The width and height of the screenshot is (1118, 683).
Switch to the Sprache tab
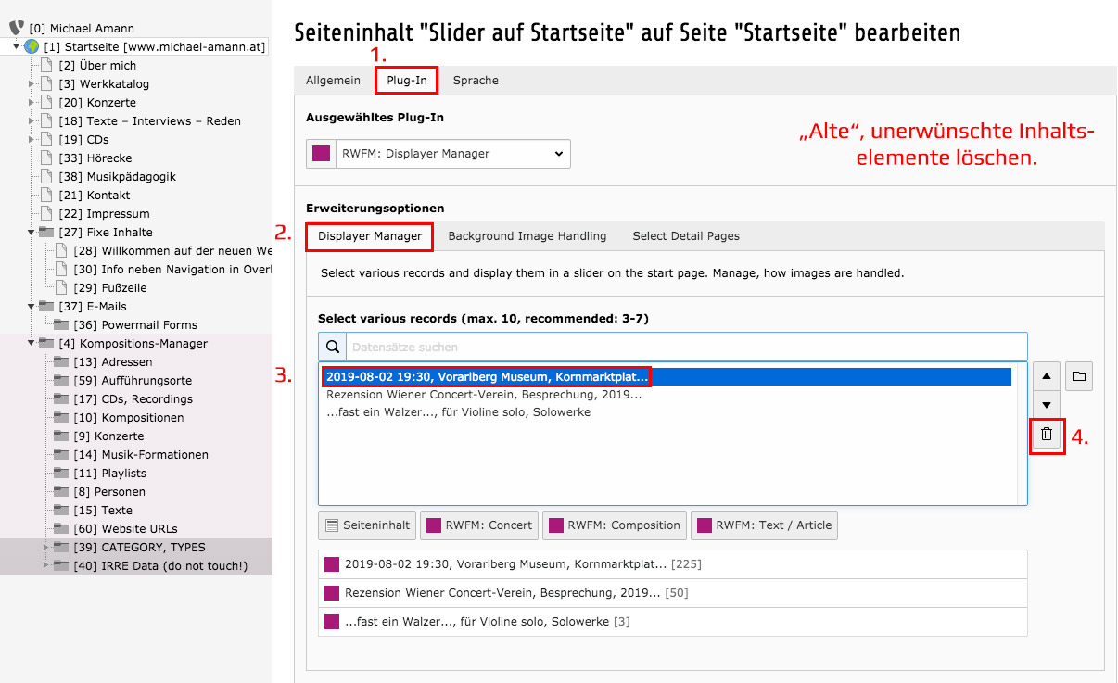pyautogui.click(x=475, y=80)
